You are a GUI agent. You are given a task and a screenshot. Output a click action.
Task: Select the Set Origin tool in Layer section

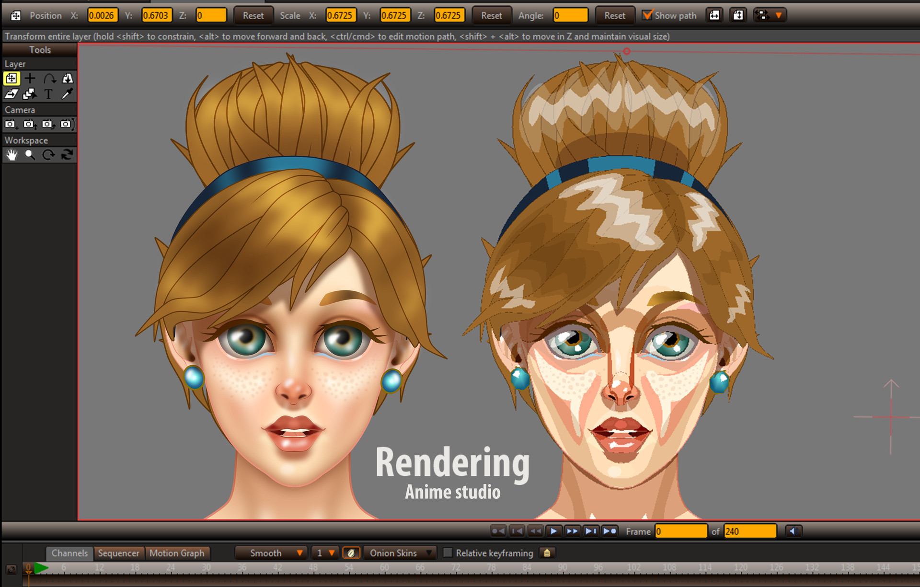tap(30, 79)
